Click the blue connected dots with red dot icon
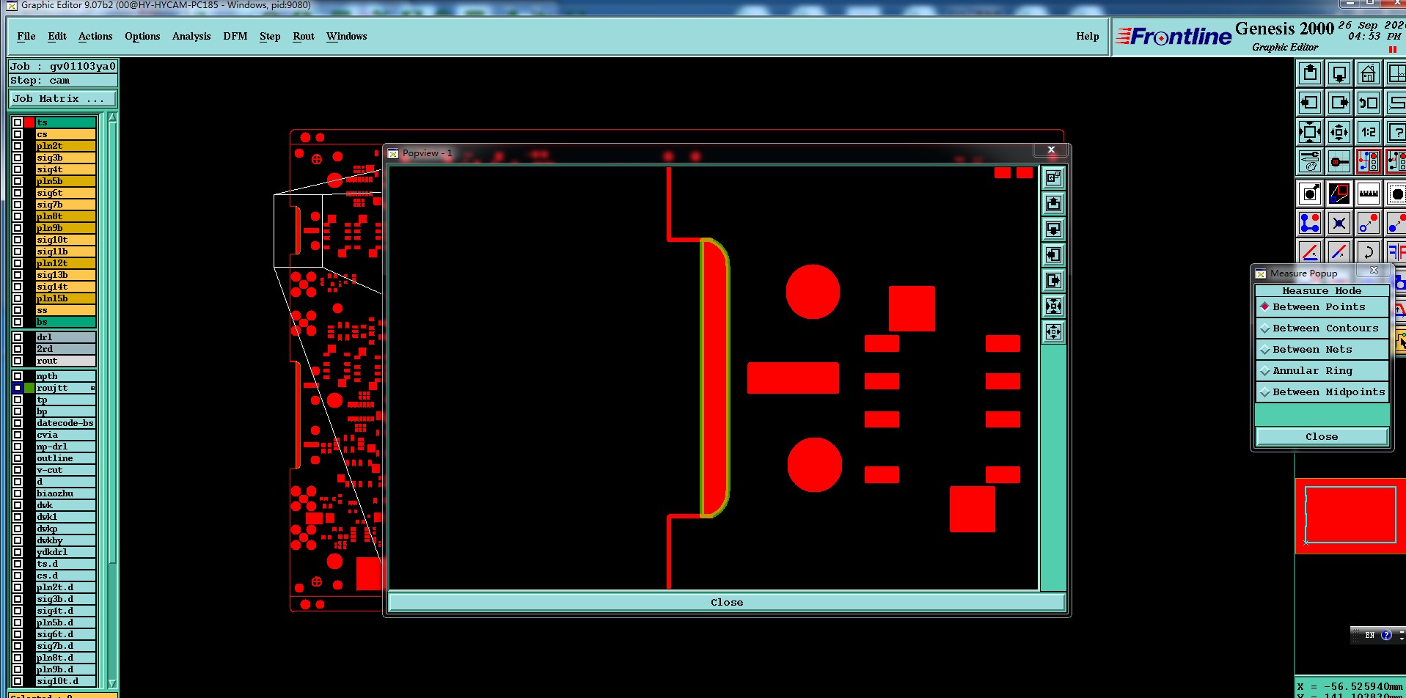Screen dimensions: 1406x698 coord(1310,223)
